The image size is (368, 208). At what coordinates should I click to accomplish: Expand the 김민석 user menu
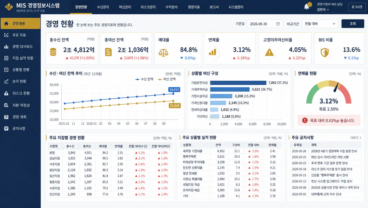coord(323,10)
